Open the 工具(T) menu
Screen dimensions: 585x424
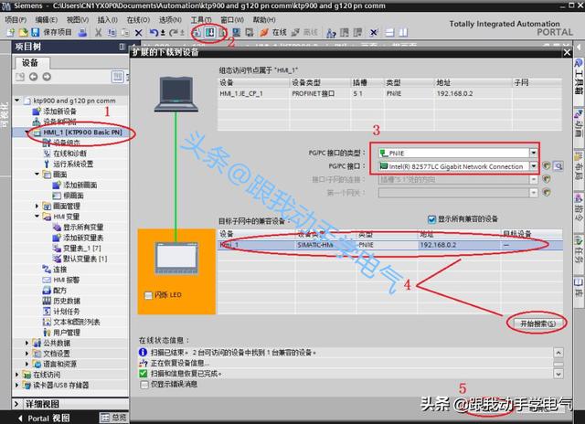pos(201,20)
